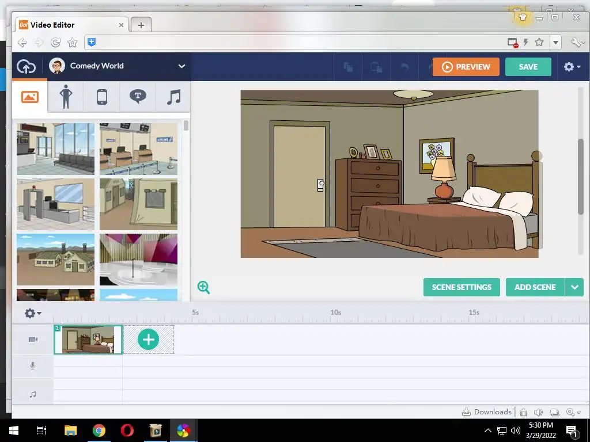Click the paste icon in editor toolbar
The image size is (590, 442).
376,67
